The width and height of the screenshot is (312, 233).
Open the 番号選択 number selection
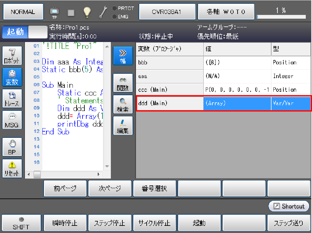click(x=155, y=189)
